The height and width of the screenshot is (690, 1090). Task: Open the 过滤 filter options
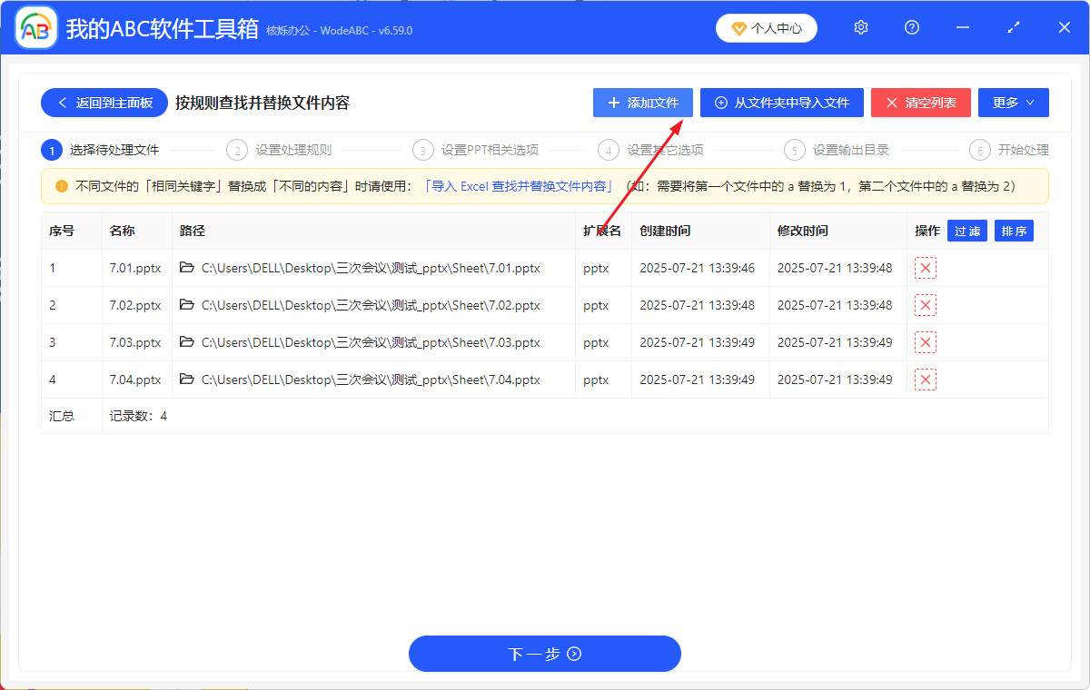(x=966, y=231)
